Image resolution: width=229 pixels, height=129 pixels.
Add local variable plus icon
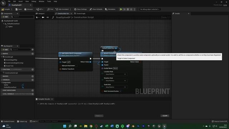click(33, 94)
